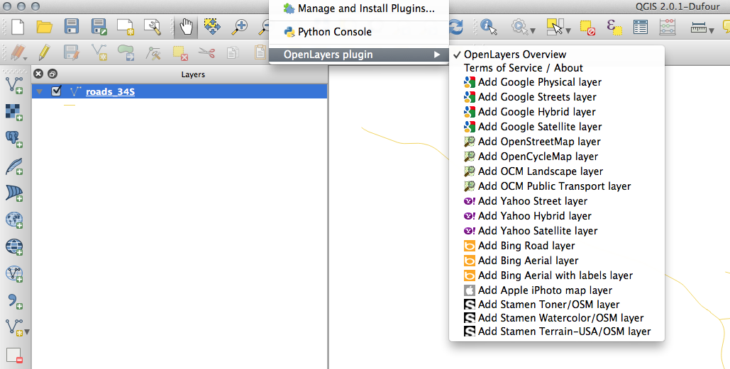This screenshot has height=369, width=730.
Task: Choose Add Google Satellite layer
Action: 539,127
